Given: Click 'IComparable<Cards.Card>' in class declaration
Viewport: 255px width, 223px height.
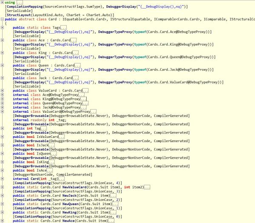Looking at the screenshot, I should (x=177, y=19).
